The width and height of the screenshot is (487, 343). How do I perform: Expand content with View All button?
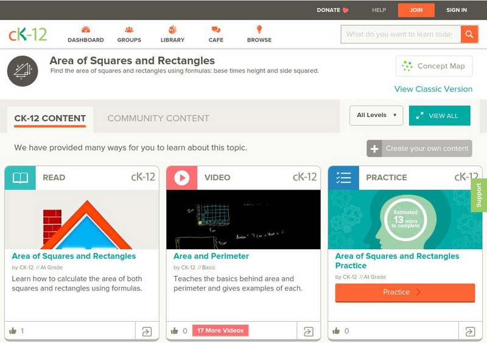440,116
